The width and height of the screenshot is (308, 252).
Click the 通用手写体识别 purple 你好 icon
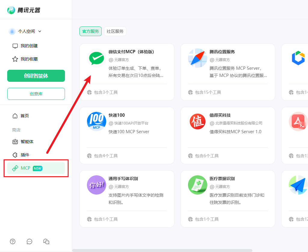click(x=97, y=185)
